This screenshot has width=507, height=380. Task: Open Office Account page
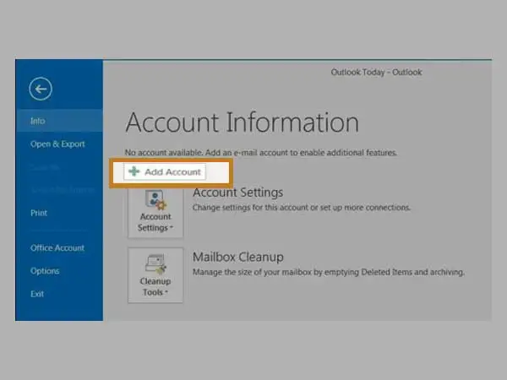[57, 247]
